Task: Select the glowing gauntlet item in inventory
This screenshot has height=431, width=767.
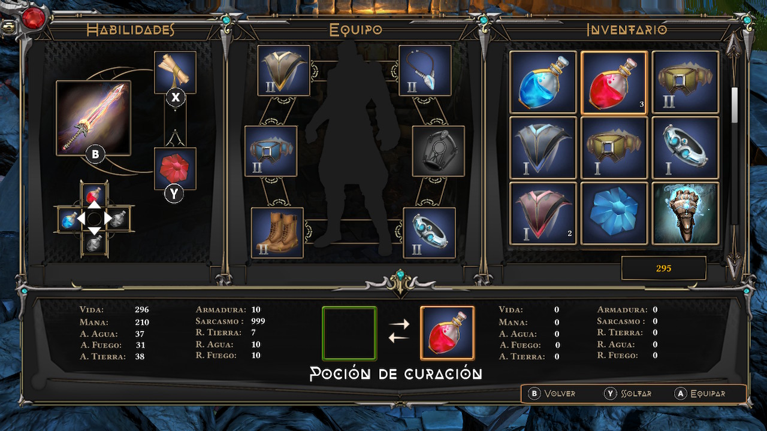Action: 686,213
